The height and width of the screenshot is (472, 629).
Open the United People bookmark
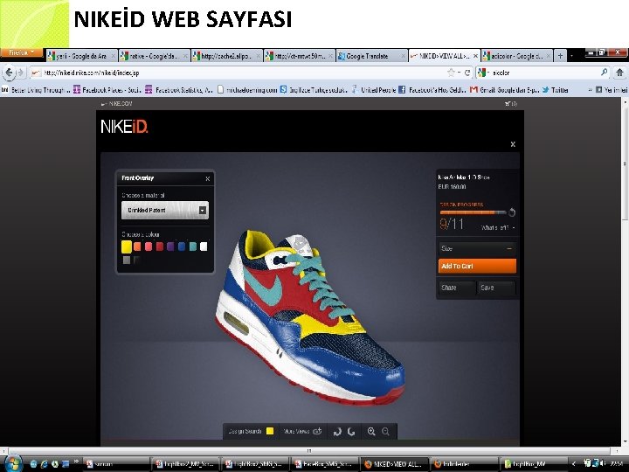(374, 90)
